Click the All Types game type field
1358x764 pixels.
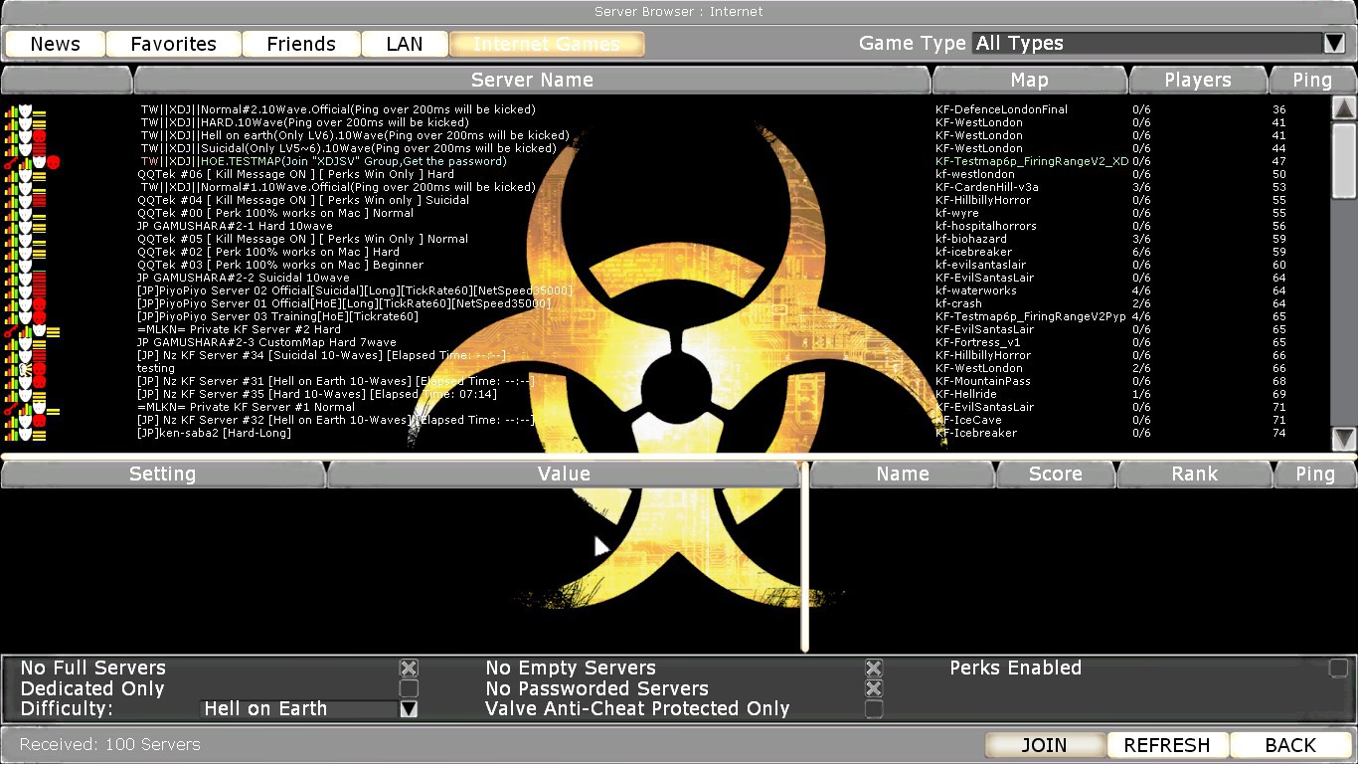(x=1147, y=43)
